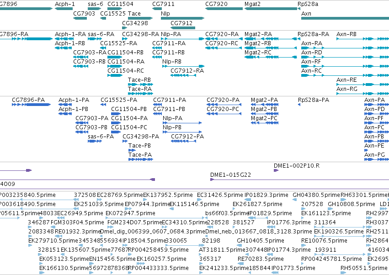This screenshot has width=389, height=275.
Task: Select the CG7920-PA protein label
Action: (x=223, y=100)
